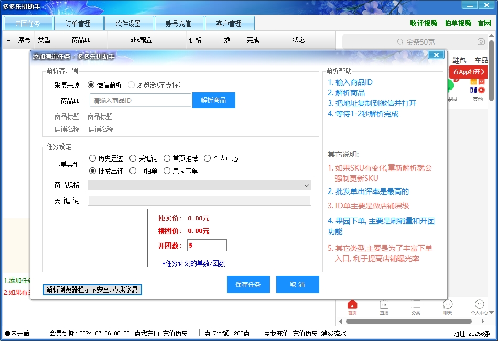Image resolution: width=498 pixels, height=341 pixels.
Task: Click the horizontal scrollbar under the right panel
Action: point(409,321)
